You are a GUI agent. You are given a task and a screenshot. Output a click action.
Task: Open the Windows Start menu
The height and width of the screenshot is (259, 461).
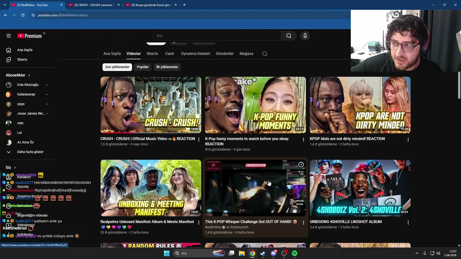pos(166,253)
